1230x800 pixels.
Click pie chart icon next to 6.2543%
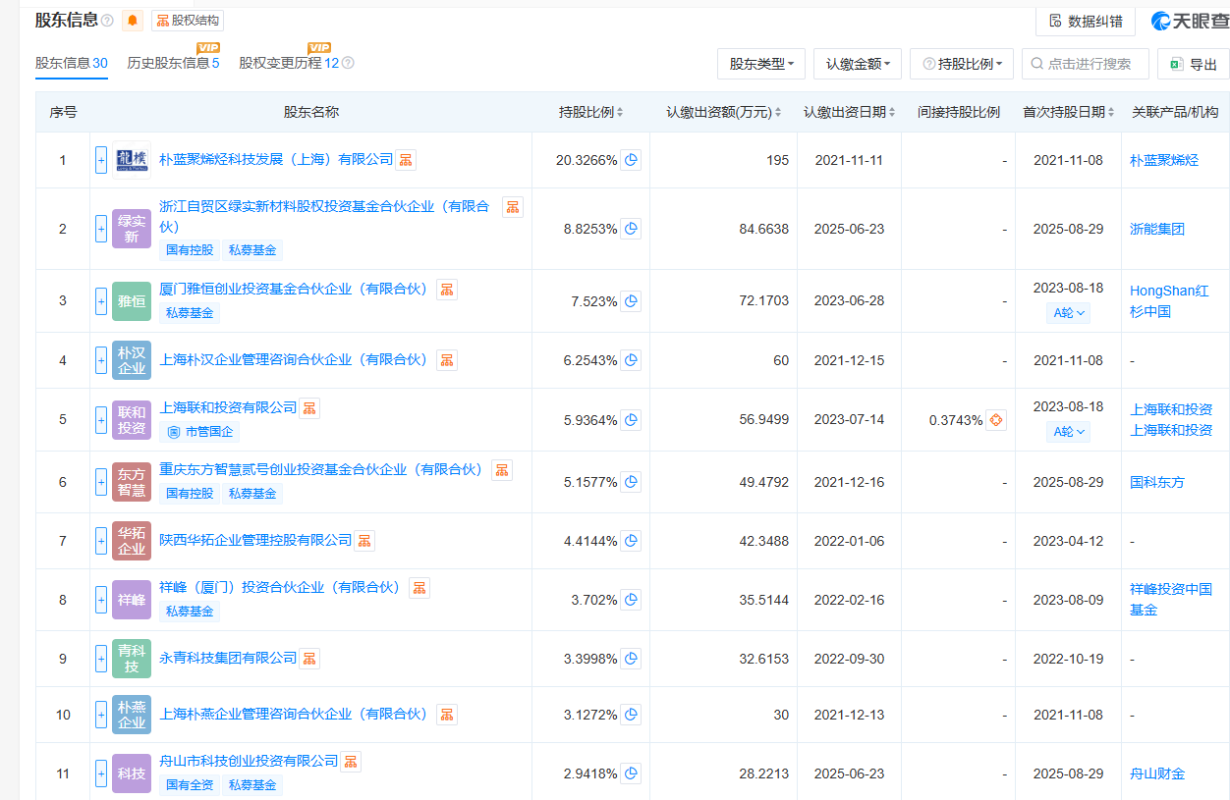[631, 360]
